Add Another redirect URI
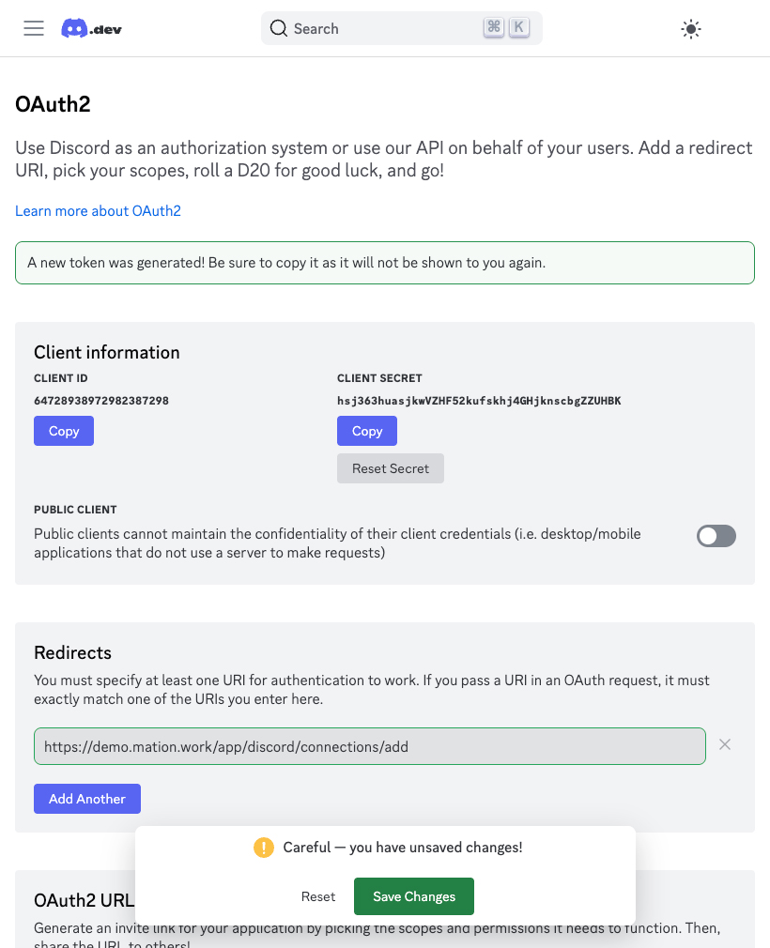 (87, 799)
